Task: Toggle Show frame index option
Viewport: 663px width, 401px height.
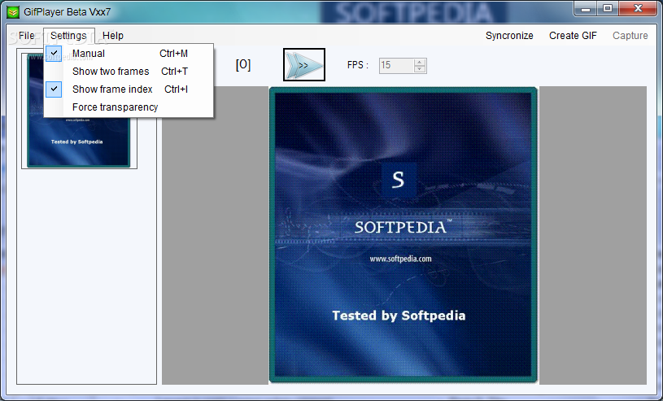Action: click(129, 89)
